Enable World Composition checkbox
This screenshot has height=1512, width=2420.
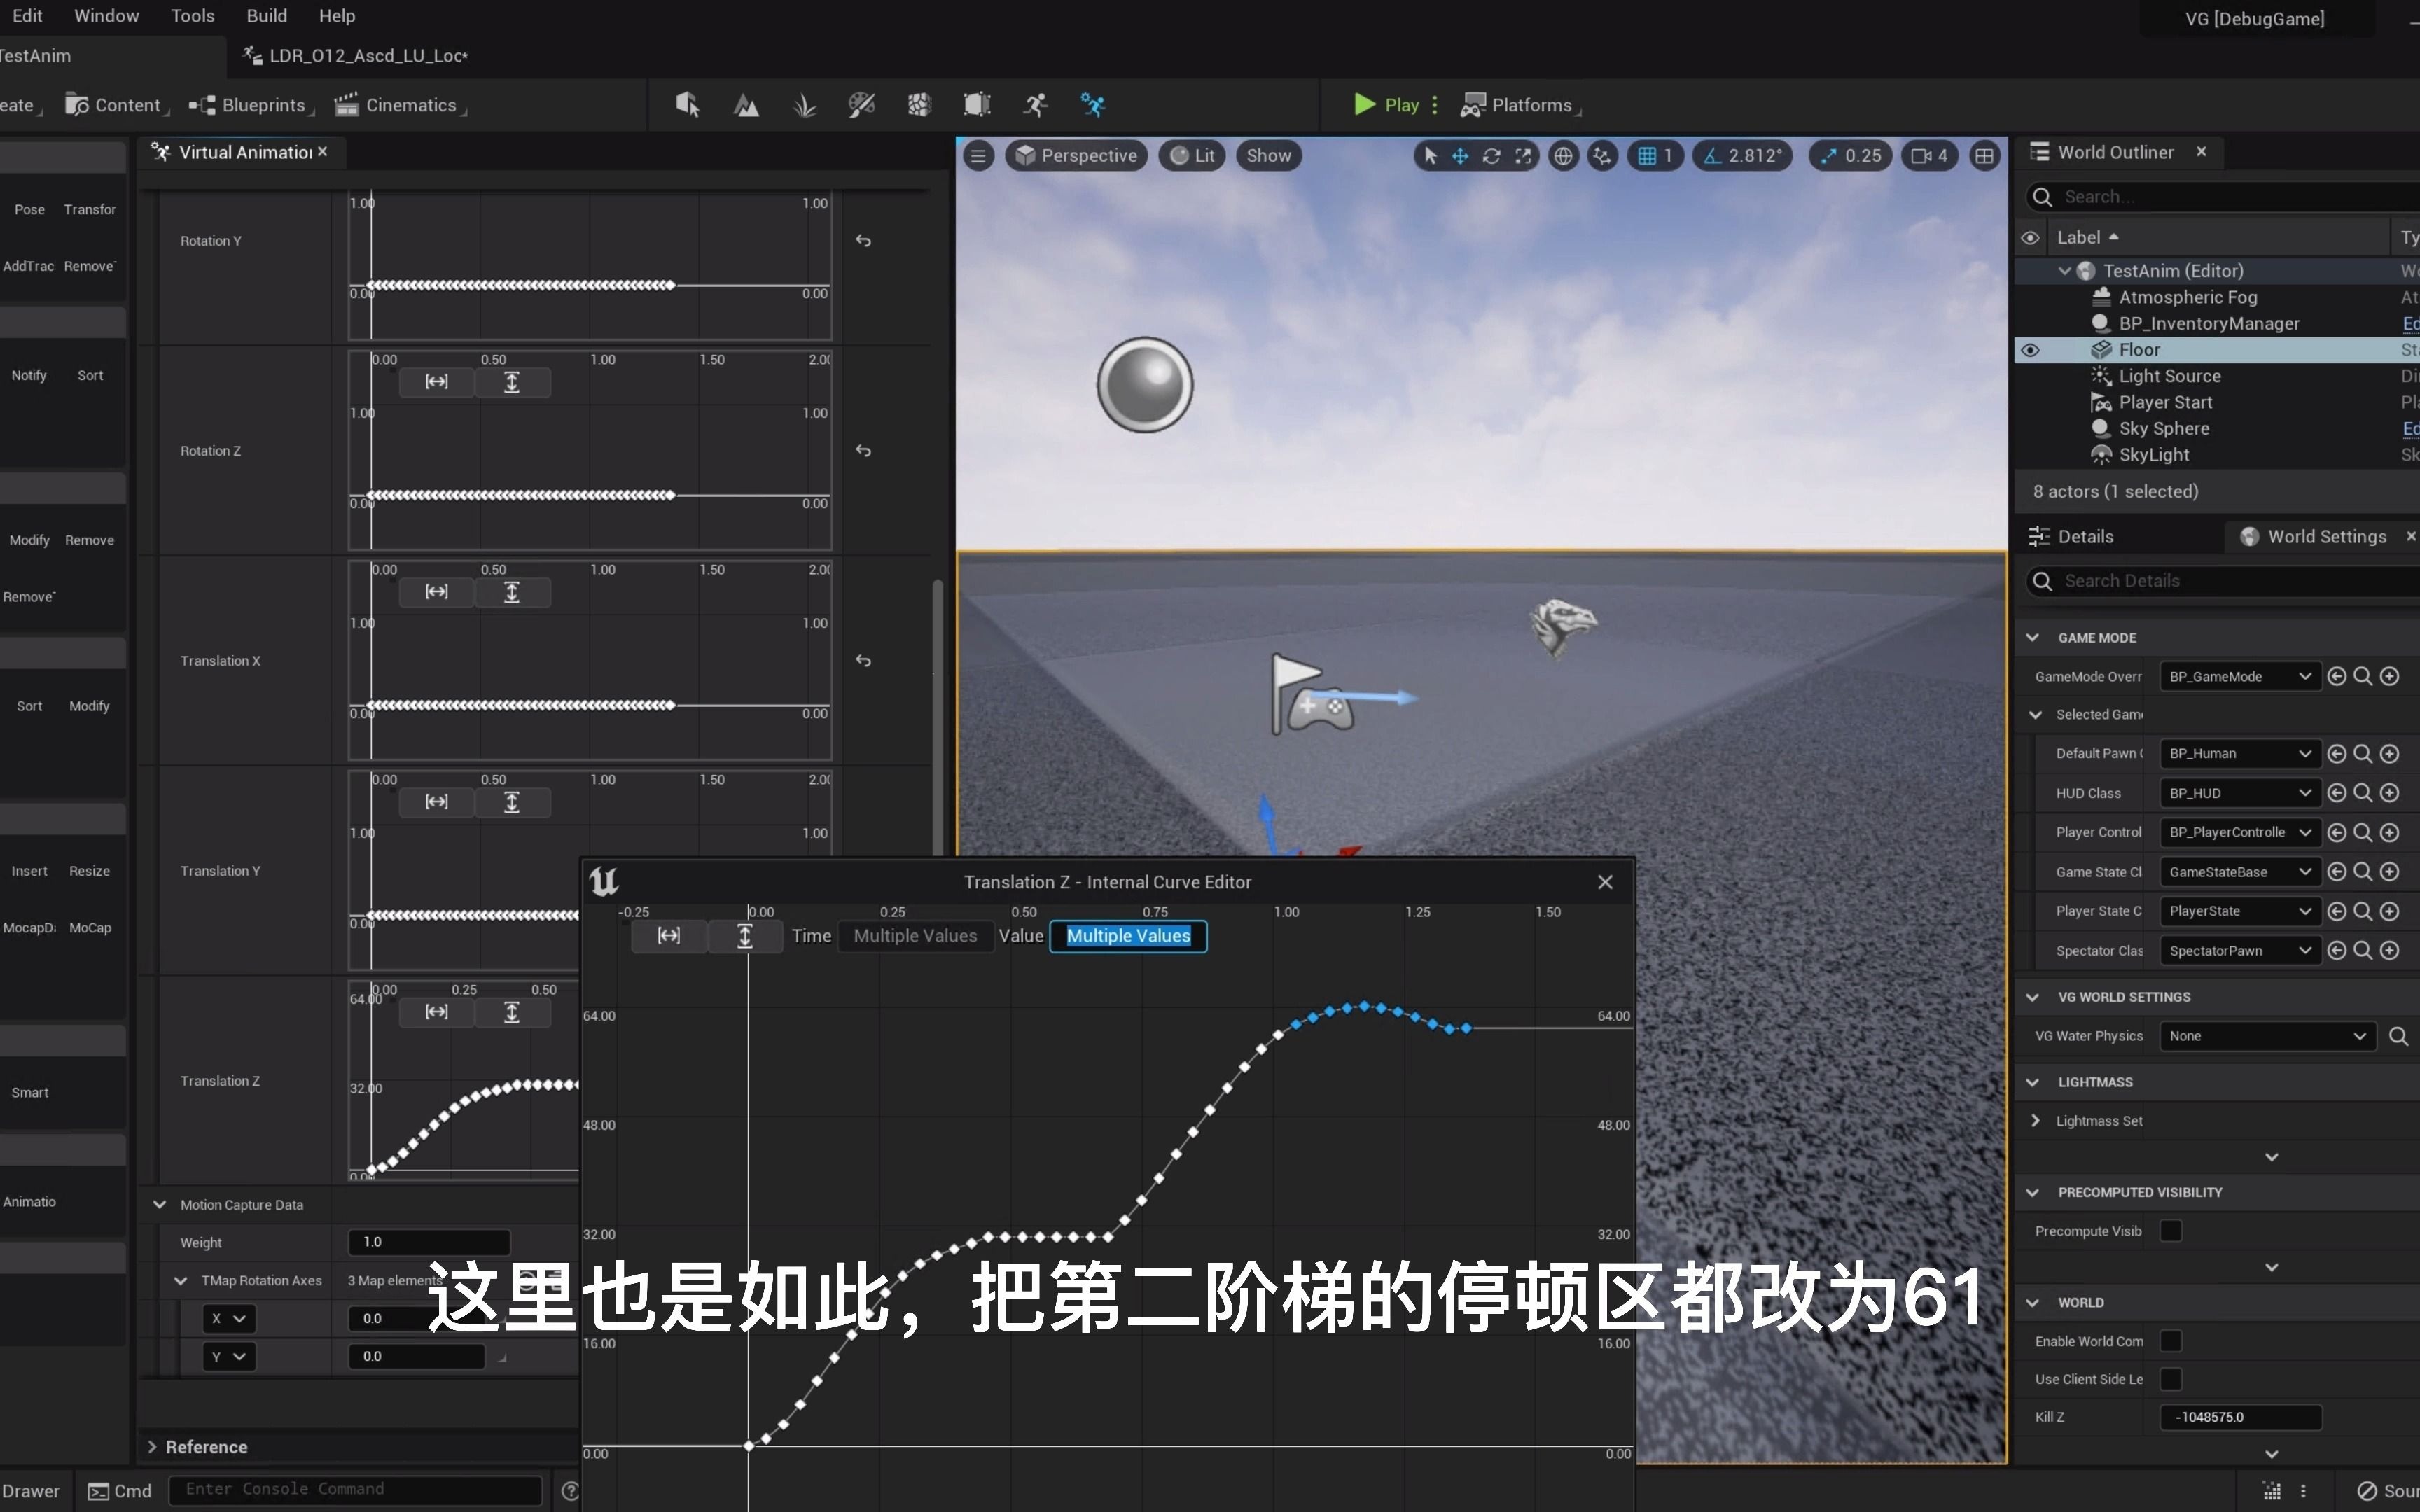click(2170, 1341)
